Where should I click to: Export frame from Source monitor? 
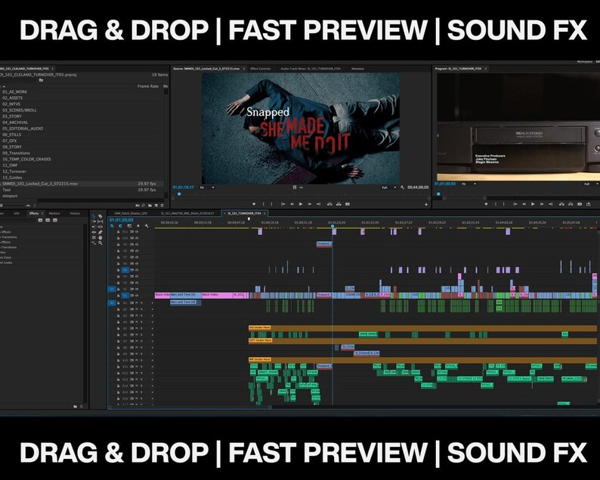(x=348, y=204)
